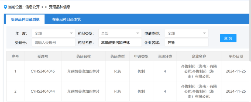The height and width of the screenshot is (102, 251).
Task: Focus the 受理号 input field
Action: point(54,43)
